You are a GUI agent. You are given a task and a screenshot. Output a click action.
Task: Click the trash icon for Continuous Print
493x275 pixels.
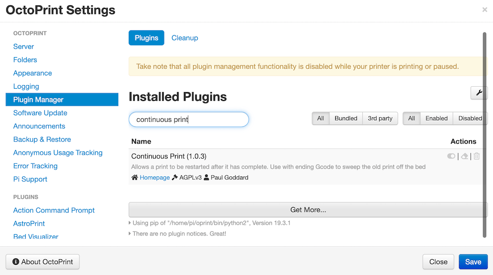476,156
